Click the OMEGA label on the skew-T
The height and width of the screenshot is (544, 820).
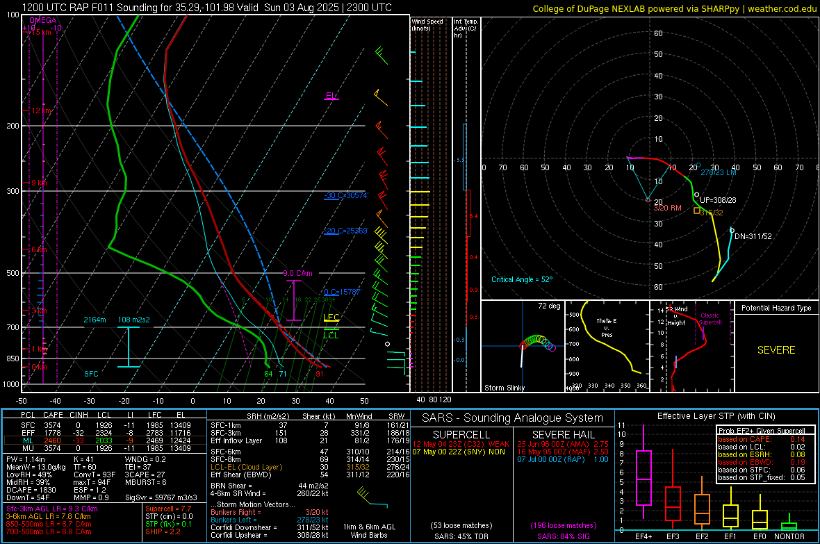point(43,20)
